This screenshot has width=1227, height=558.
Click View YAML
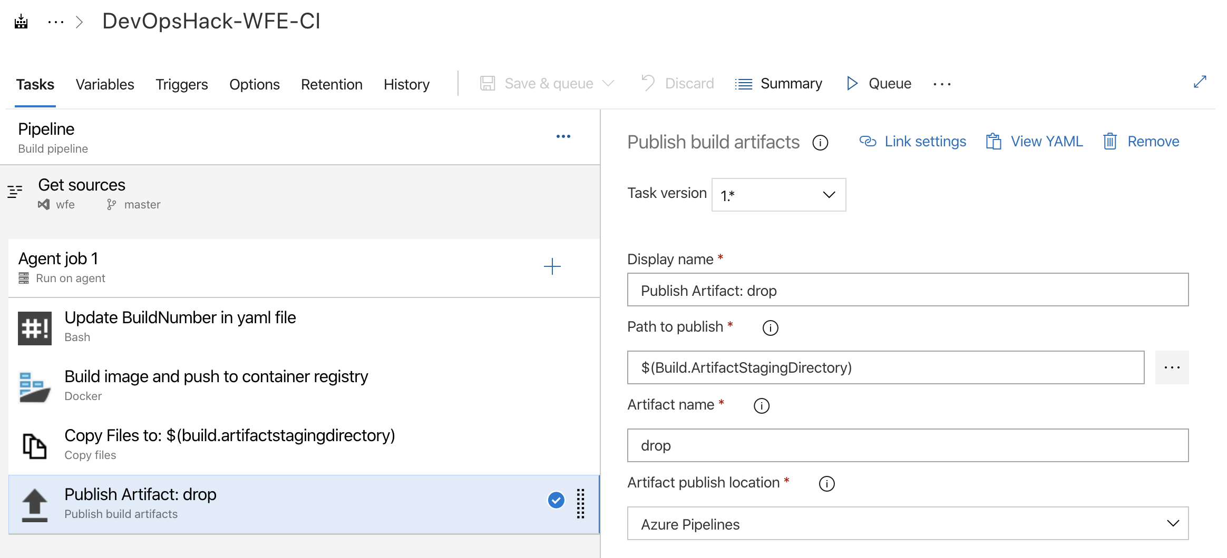pyautogui.click(x=1034, y=142)
